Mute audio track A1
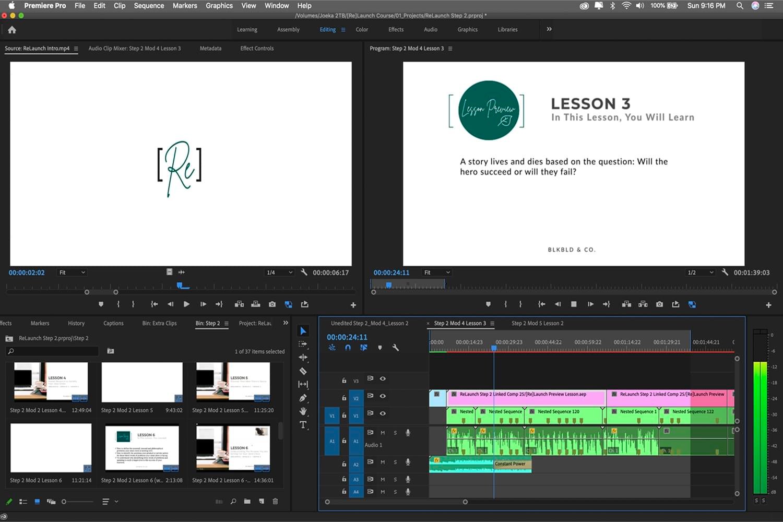 click(383, 433)
